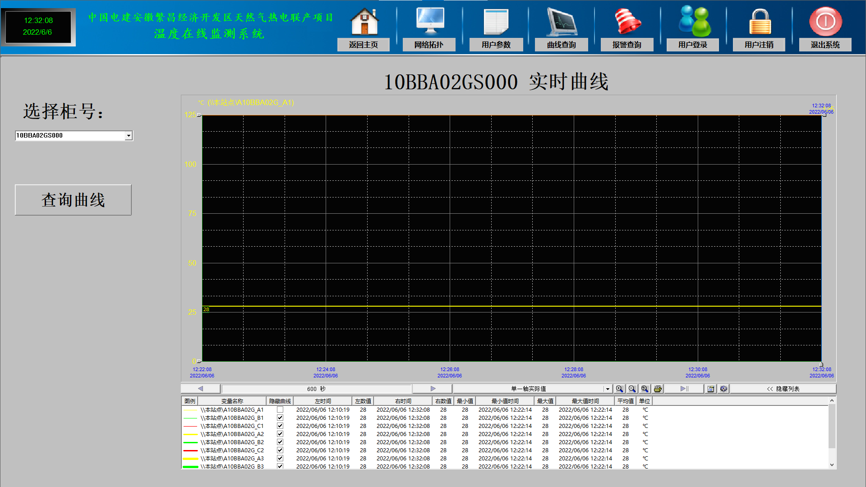Click the zoom out magnifier icon

point(632,389)
